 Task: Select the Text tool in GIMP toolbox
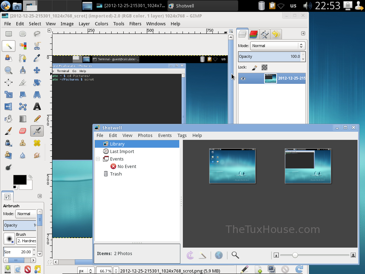point(37,107)
